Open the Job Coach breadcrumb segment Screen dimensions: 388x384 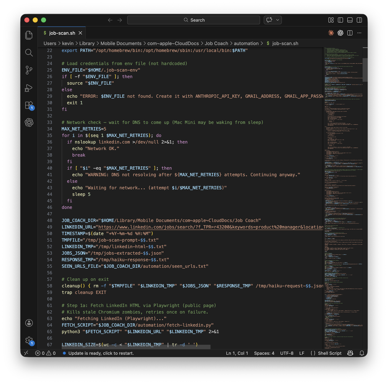pos(216,43)
